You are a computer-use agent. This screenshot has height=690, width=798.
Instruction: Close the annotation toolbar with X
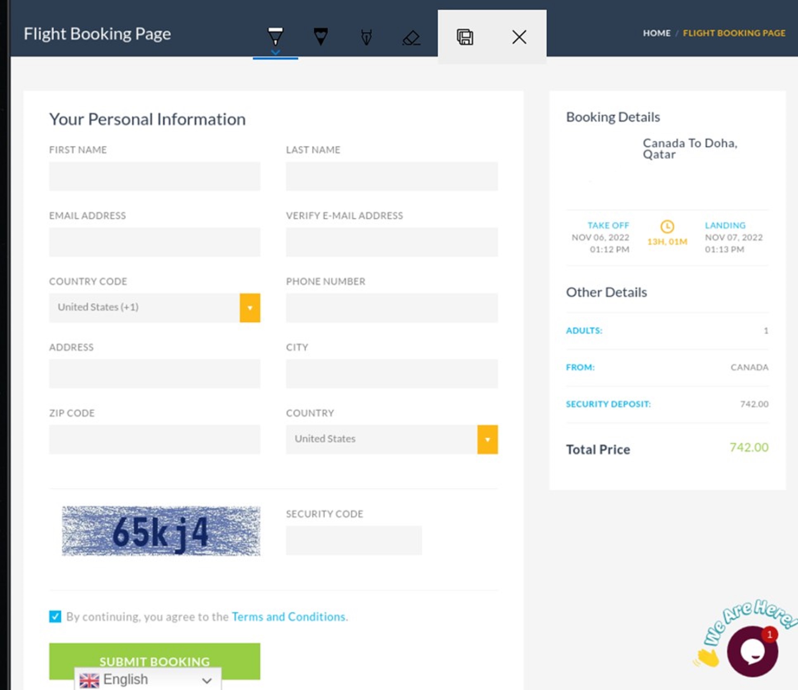(519, 37)
